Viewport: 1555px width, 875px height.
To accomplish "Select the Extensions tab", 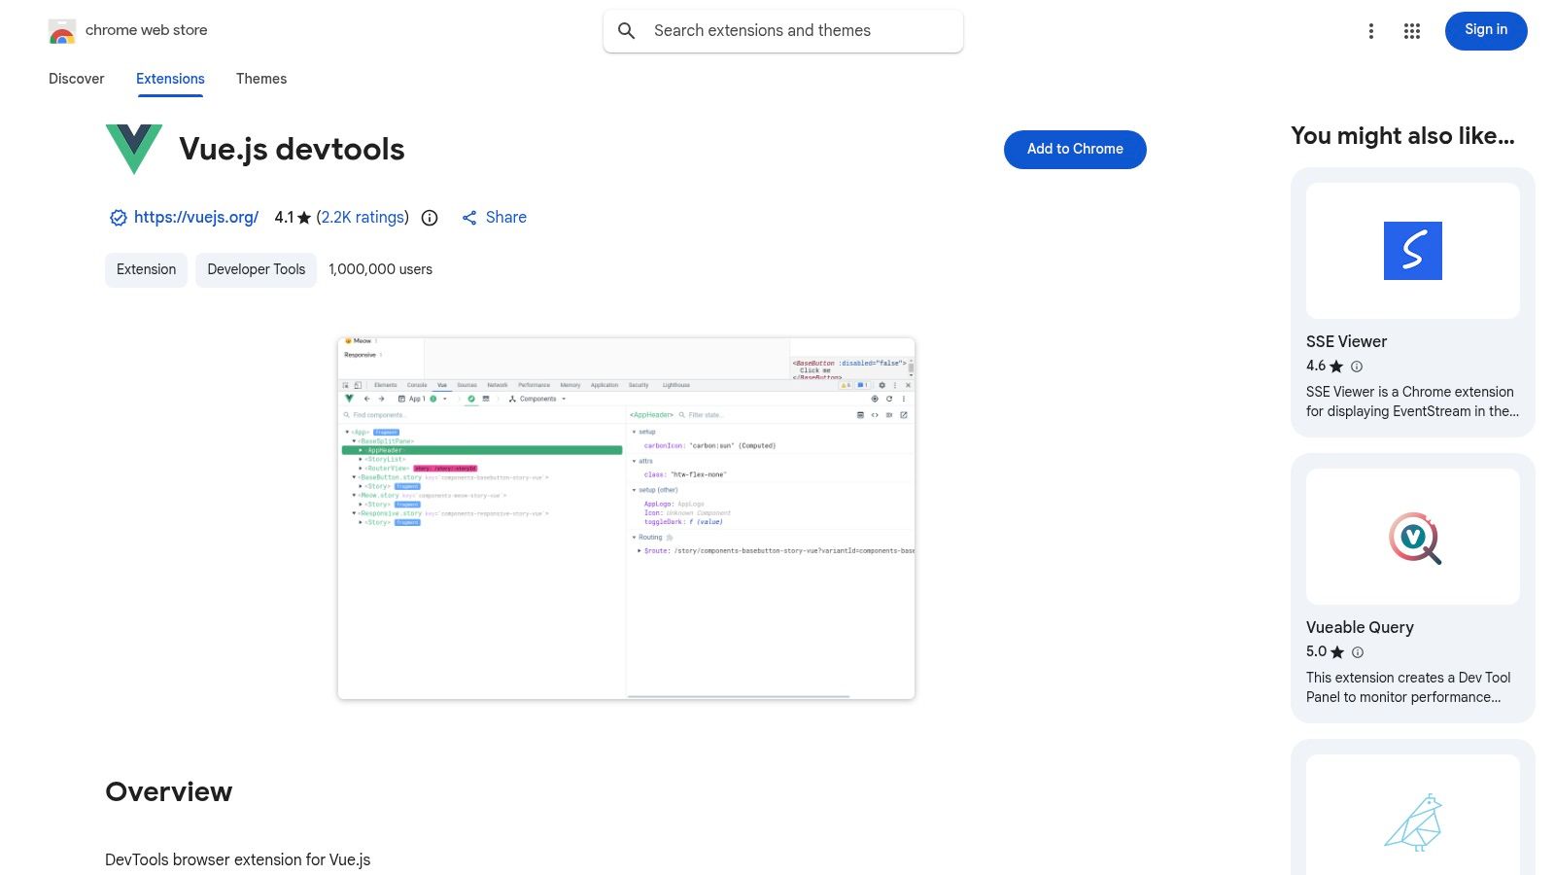I will click(x=170, y=79).
